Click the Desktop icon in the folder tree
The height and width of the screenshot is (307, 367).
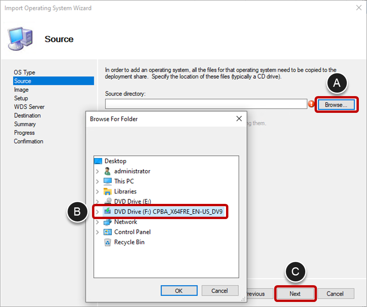coord(98,161)
